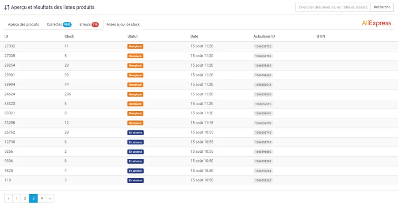
Task: Open the Aperçu des produits tab
Action: click(23, 25)
